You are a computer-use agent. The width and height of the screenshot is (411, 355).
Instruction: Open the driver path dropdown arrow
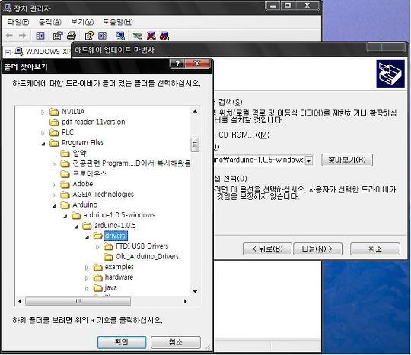pyautogui.click(x=309, y=160)
